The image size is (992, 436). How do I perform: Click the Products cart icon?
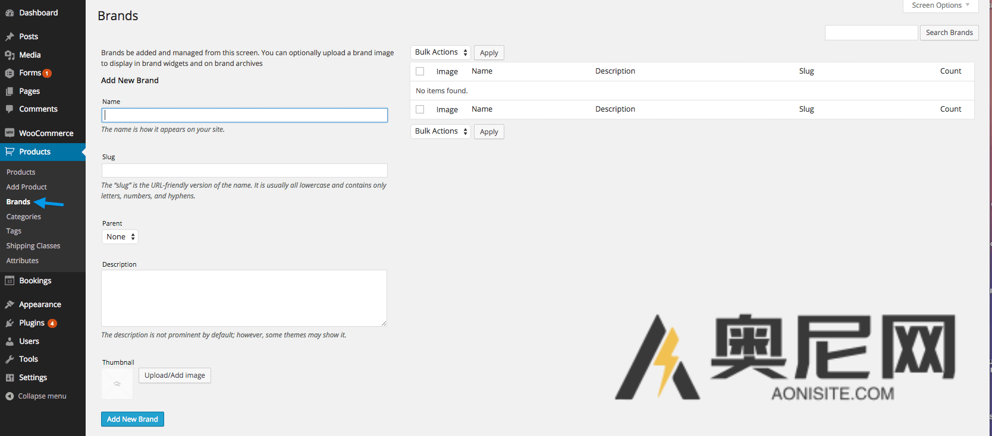point(10,151)
